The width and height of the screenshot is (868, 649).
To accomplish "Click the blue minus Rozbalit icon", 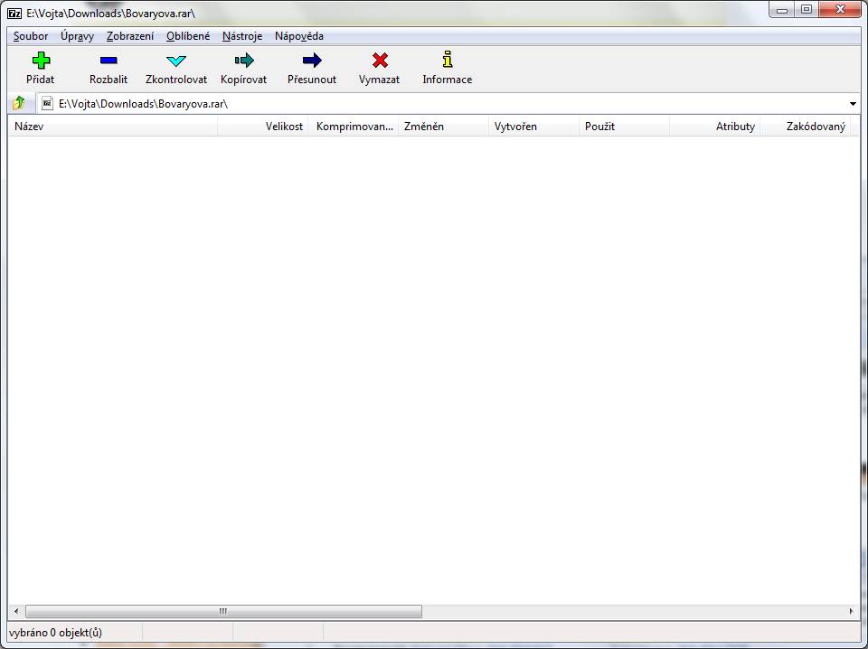I will pyautogui.click(x=108, y=61).
